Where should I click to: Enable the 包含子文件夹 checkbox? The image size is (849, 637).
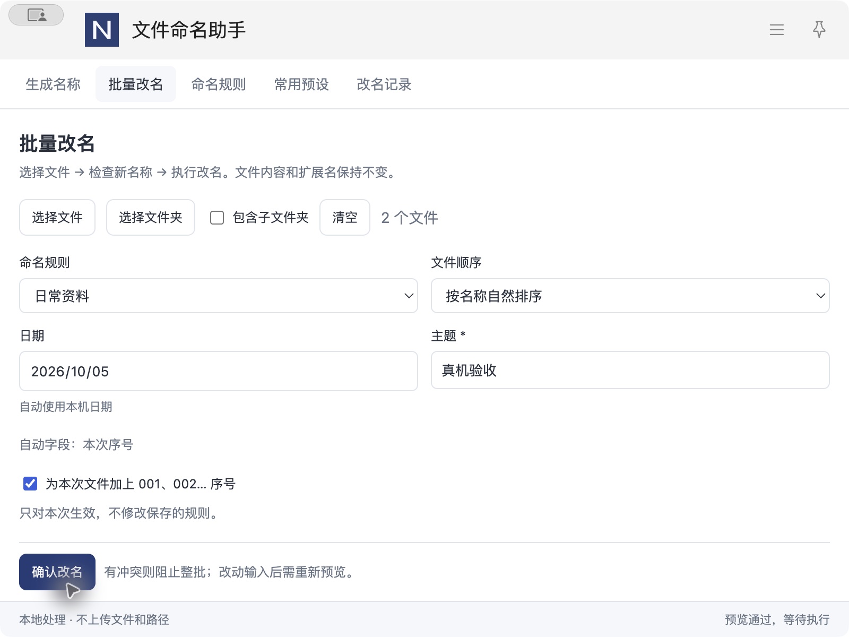point(217,218)
